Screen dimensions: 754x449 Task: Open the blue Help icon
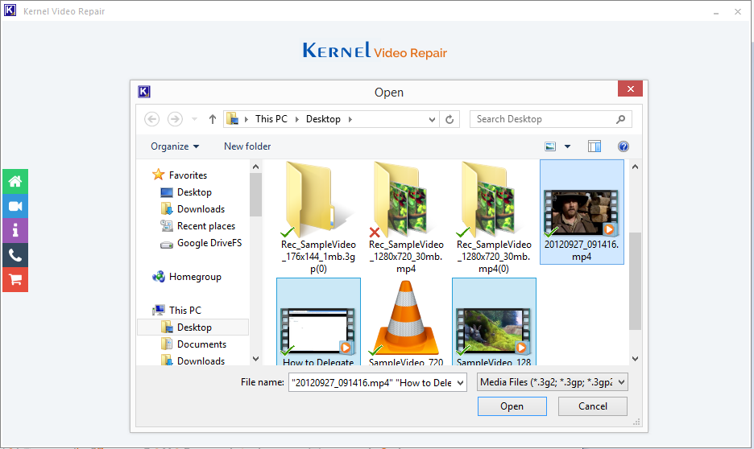click(623, 146)
